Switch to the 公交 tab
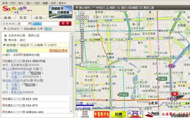 pos(23,17)
